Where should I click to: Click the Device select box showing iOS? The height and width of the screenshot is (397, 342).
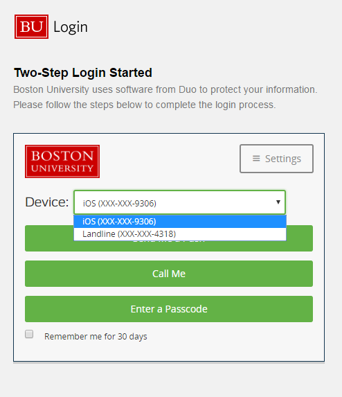click(x=179, y=202)
